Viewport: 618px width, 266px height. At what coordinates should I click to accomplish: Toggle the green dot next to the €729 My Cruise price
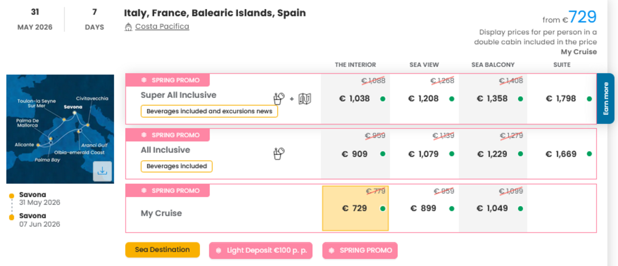(383, 208)
